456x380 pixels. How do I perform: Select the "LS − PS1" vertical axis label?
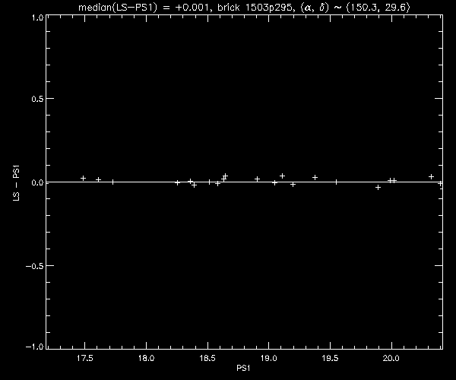pyautogui.click(x=16, y=183)
